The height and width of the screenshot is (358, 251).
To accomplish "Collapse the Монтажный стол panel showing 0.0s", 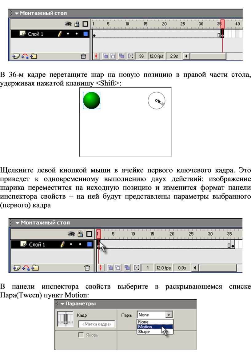I will tap(17, 223).
